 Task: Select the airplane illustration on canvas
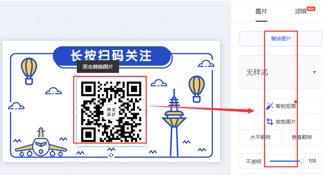[x=41, y=143]
